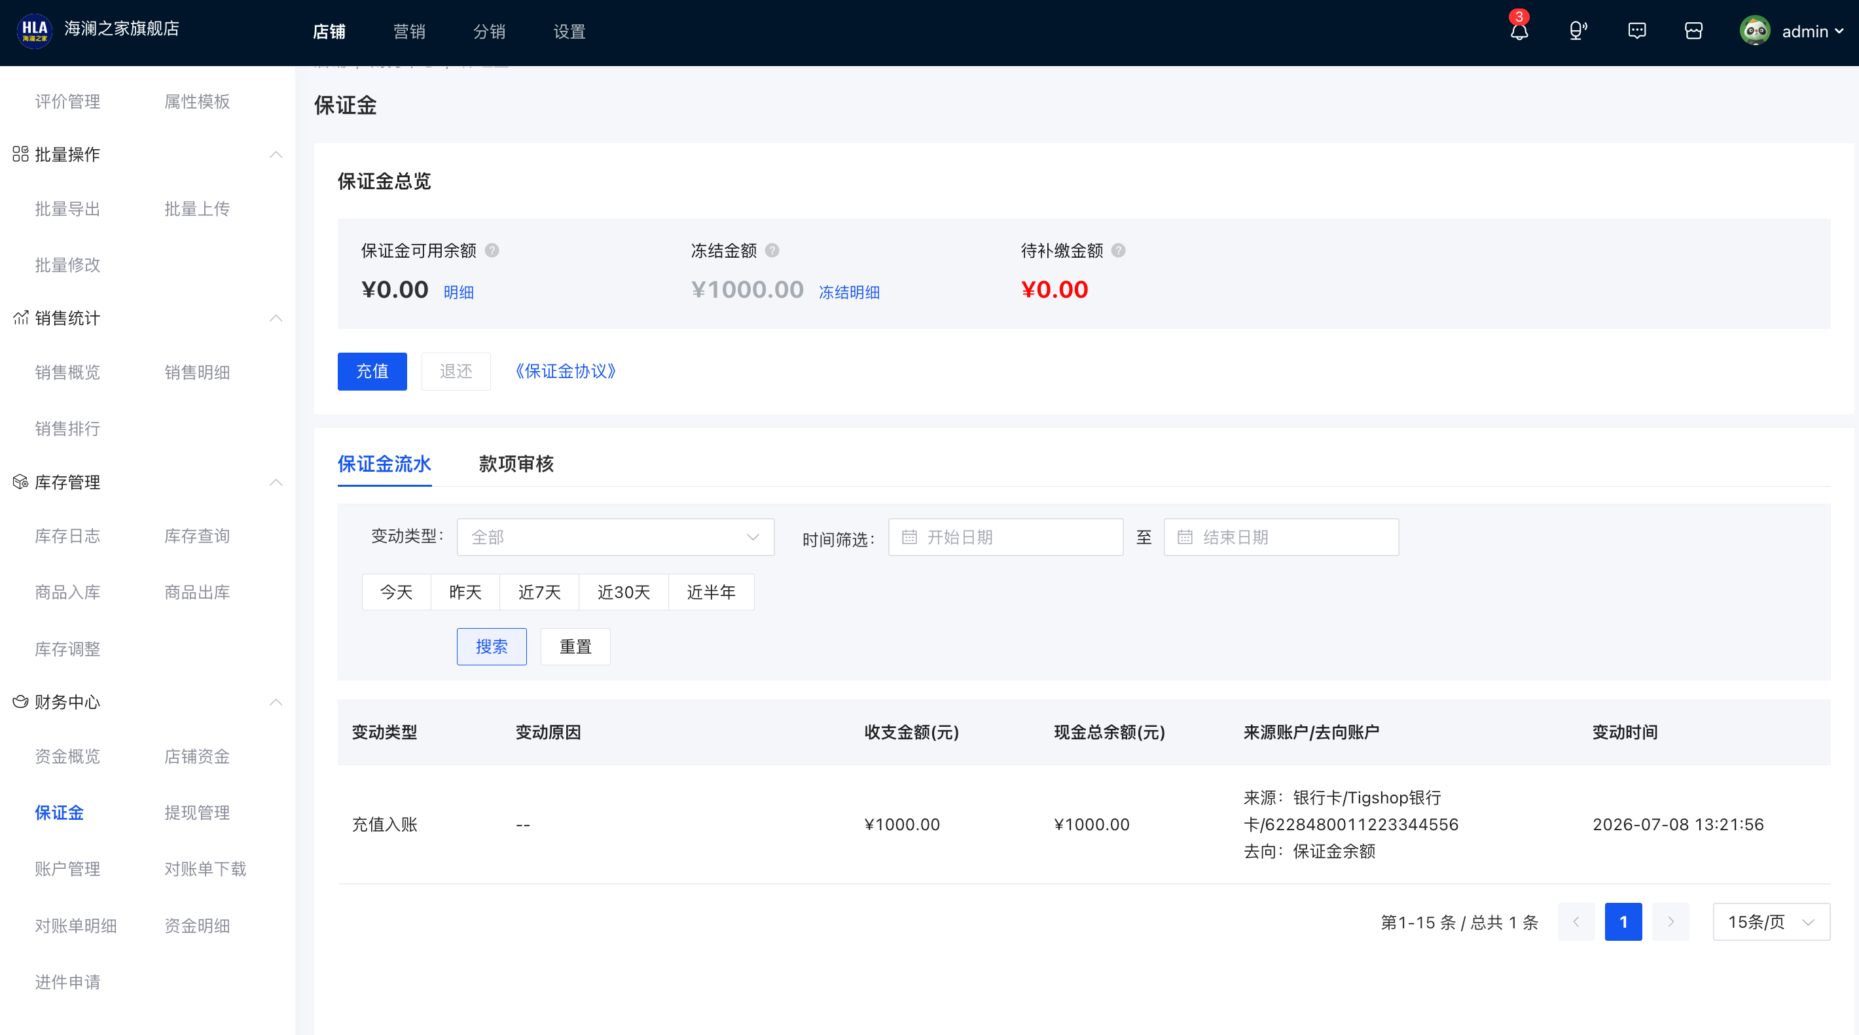1859x1035 pixels.
Task: Open 批量上传 in sidebar
Action: coord(197,209)
